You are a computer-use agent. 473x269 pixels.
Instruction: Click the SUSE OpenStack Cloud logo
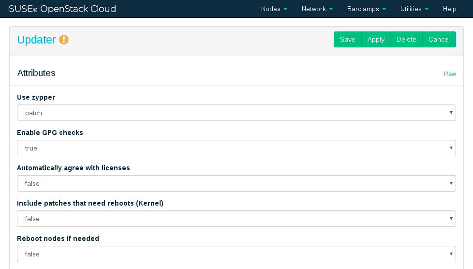[62, 9]
